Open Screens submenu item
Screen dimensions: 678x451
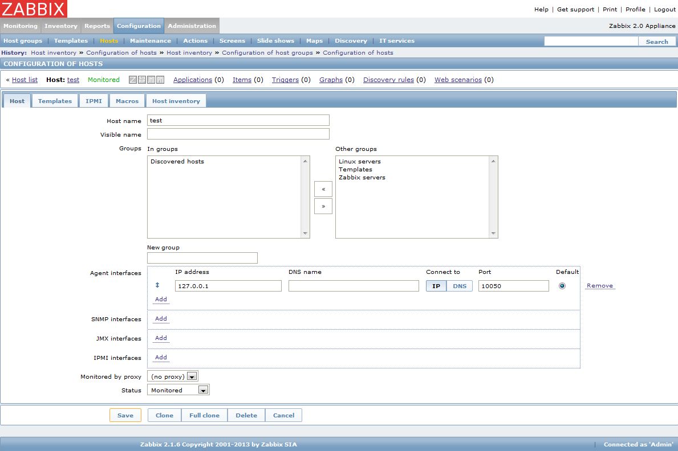(x=232, y=40)
